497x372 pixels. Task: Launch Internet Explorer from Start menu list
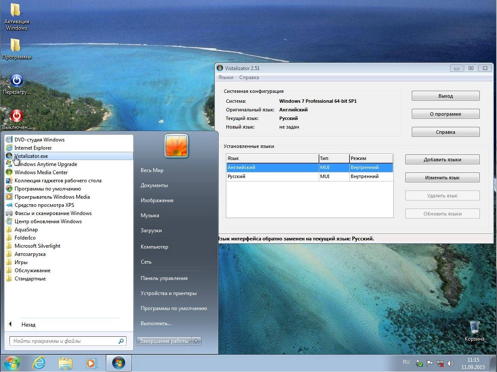(x=69, y=148)
